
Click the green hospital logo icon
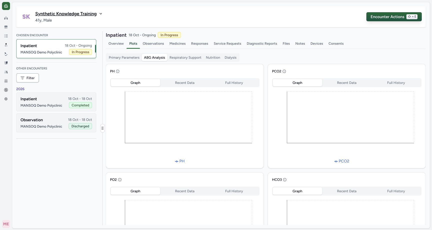[x=6, y=6]
